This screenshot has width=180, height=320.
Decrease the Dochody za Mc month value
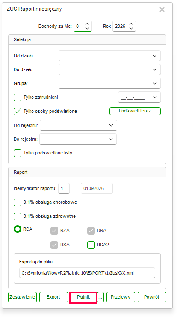click(87, 28)
